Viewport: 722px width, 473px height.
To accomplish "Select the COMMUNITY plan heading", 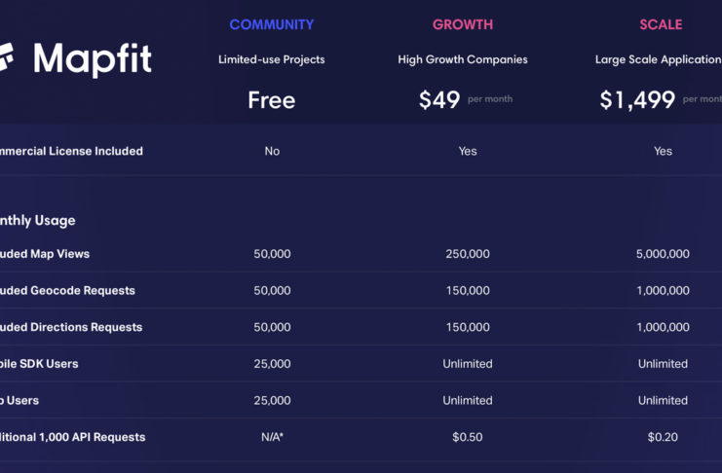I will coord(272,24).
